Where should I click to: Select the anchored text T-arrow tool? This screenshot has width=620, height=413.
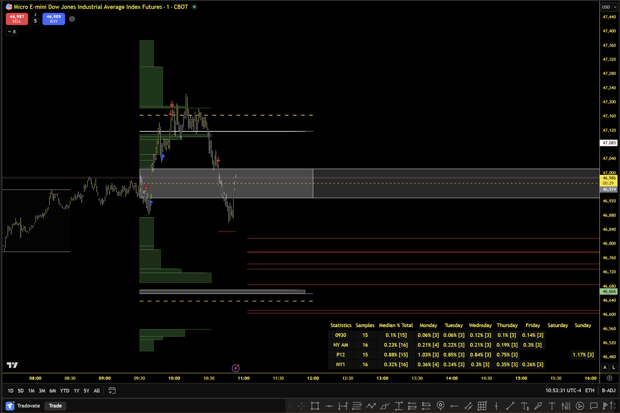[x=525, y=406]
